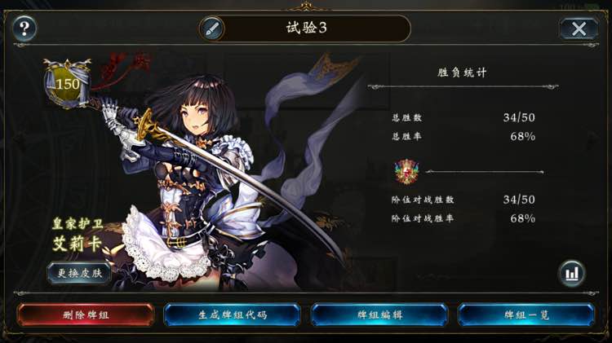Screen dimensions: 612x343
Task: Open 牌组一览 deck overview
Action: click(526, 315)
